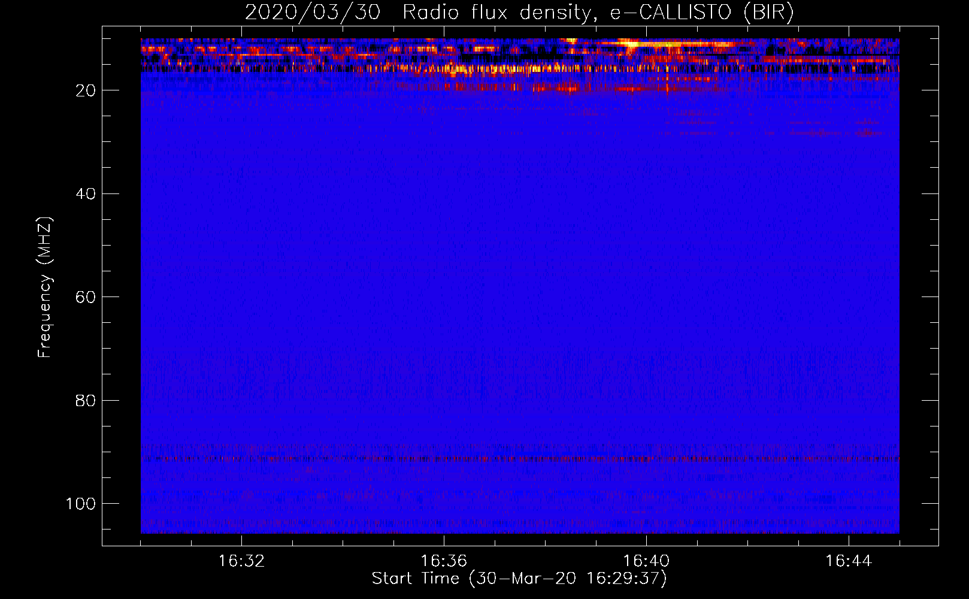Screen dimensions: 969x599
Task: Click the '20' frequency tick label
Action: [86, 90]
